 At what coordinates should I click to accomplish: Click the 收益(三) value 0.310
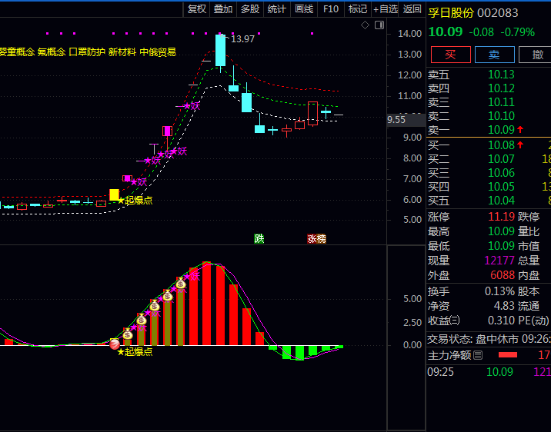[502, 321]
